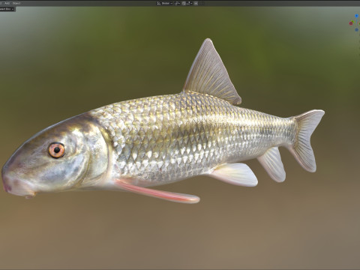
Task: Open the Object menu in viewport header
Action: (x=16, y=3)
